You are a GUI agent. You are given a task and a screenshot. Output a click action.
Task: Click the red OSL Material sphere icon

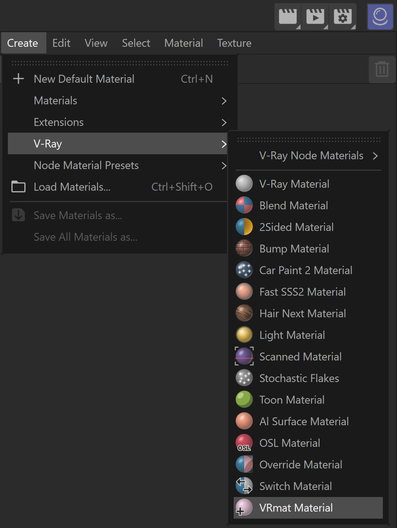(x=244, y=443)
